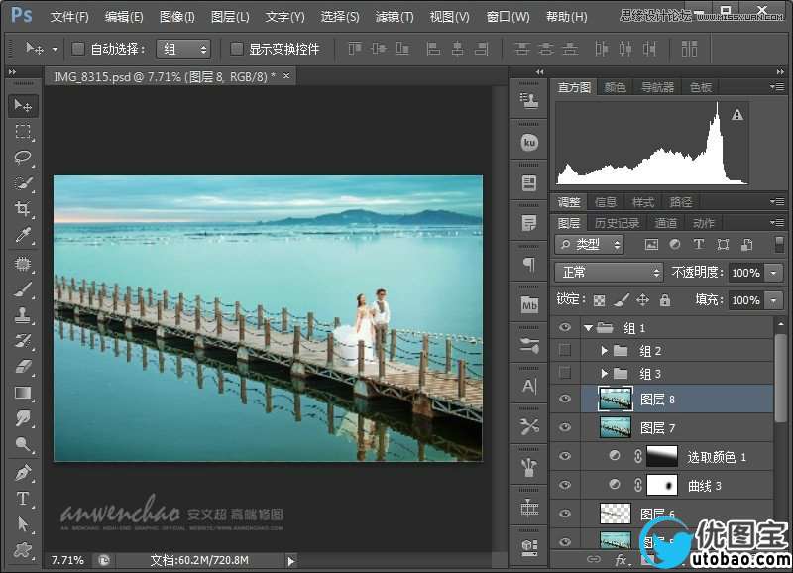Click the 图层 7 layer thumbnail
This screenshot has width=793, height=573.
pos(616,428)
